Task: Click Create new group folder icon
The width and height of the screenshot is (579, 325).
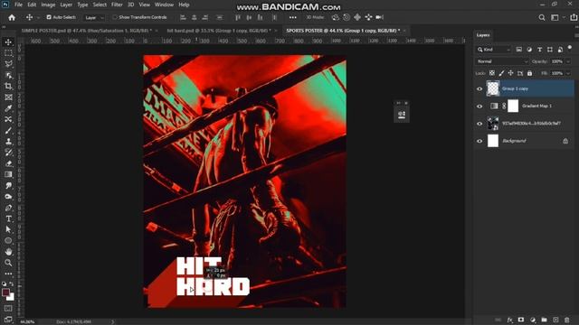Action: (x=544, y=320)
